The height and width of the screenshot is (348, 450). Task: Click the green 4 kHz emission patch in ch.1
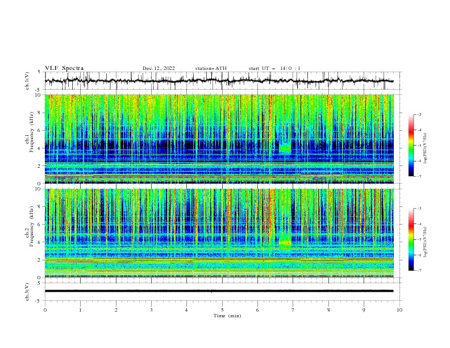285,148
